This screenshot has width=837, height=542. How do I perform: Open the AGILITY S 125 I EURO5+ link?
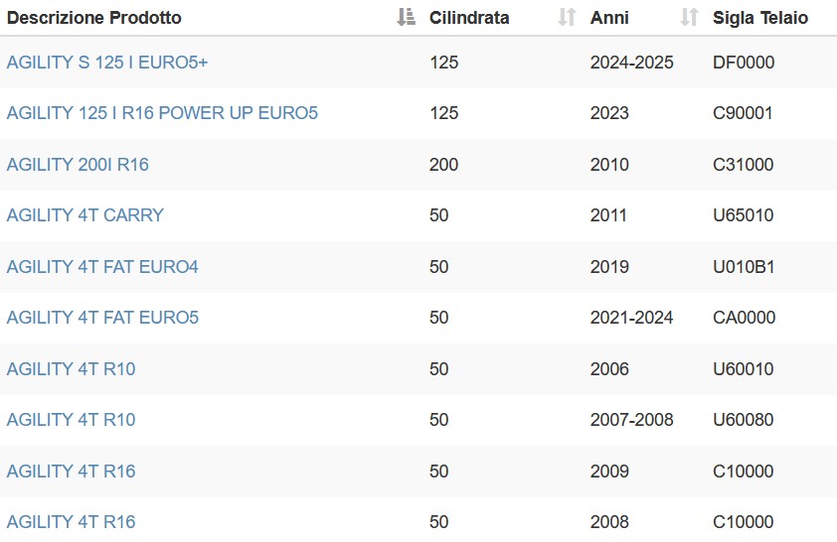click(x=107, y=63)
